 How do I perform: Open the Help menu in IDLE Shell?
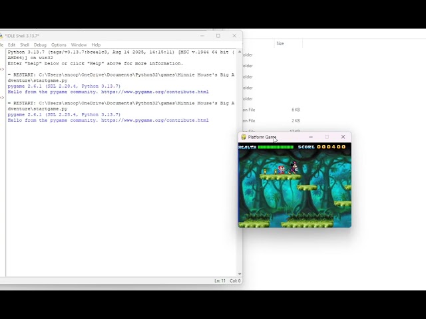(96, 45)
